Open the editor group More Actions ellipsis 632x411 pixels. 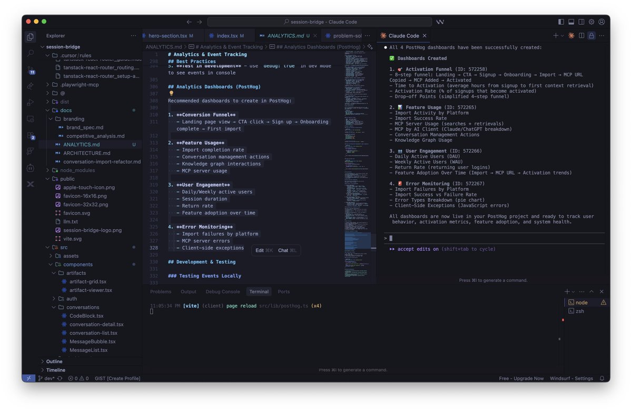pyautogui.click(x=601, y=35)
